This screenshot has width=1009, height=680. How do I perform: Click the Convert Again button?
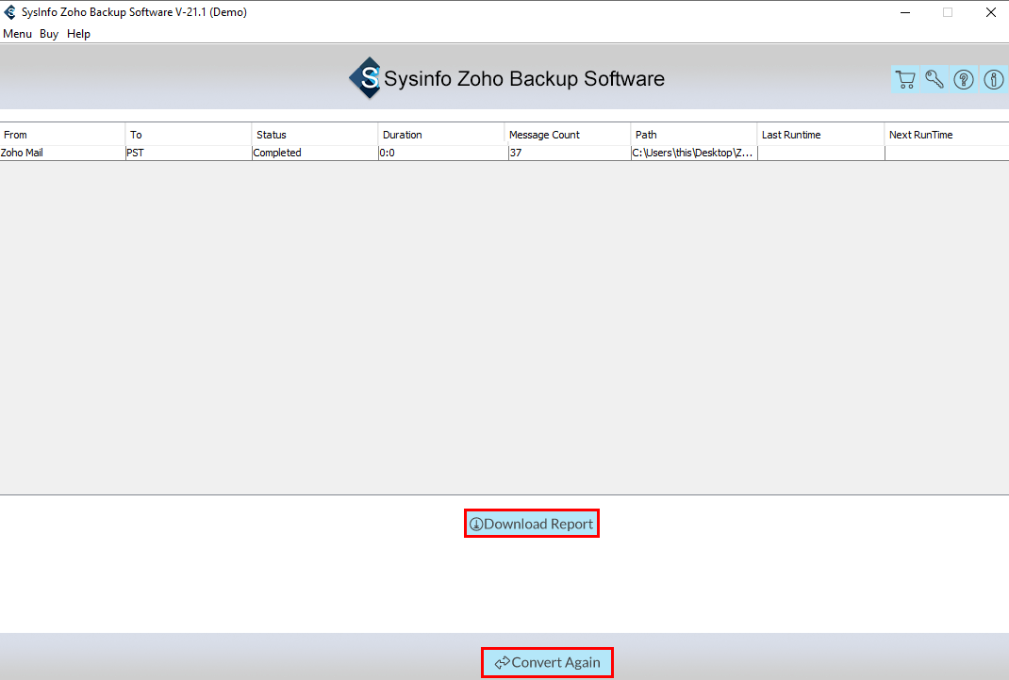point(548,662)
